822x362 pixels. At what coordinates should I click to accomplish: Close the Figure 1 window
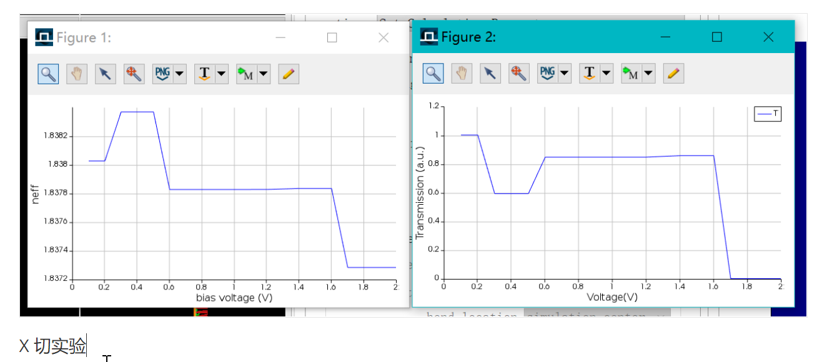click(384, 37)
